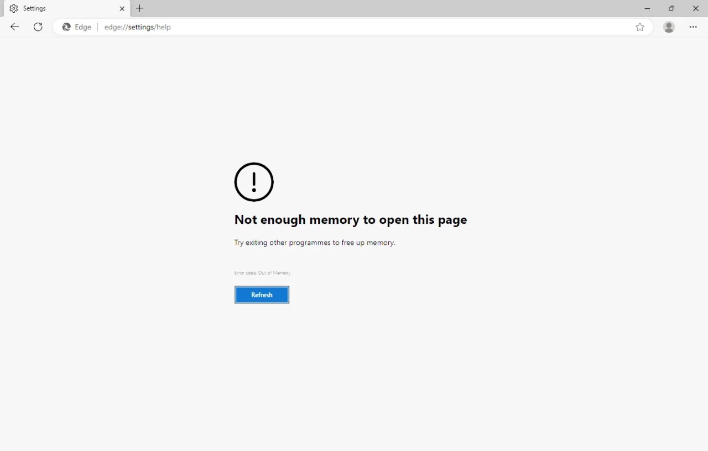The height and width of the screenshot is (451, 708).
Task: Add this page to favorites with the star
Action: click(x=640, y=27)
